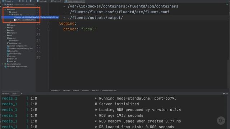Click the "local" driver value
230x129 pixels.
89,29
